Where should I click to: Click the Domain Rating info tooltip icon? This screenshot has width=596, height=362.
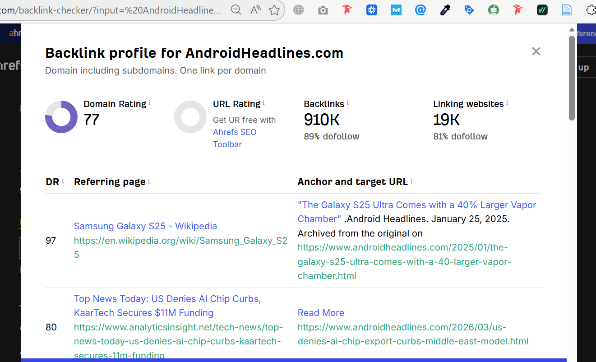(x=150, y=102)
